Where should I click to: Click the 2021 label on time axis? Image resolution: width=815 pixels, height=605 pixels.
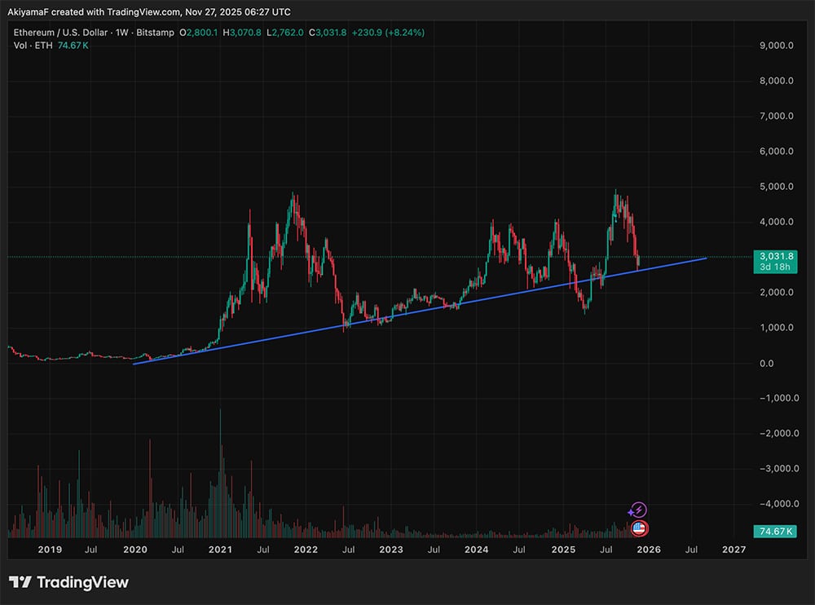click(x=220, y=550)
